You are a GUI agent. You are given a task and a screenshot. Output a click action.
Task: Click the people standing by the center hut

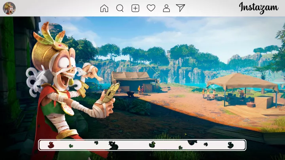tap(141, 90)
